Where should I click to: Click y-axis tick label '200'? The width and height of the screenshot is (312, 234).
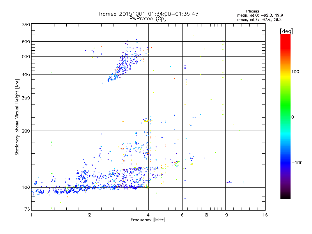coord(26,131)
